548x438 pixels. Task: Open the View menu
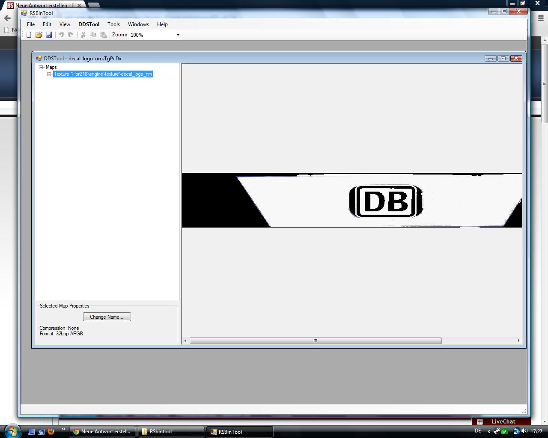point(65,24)
